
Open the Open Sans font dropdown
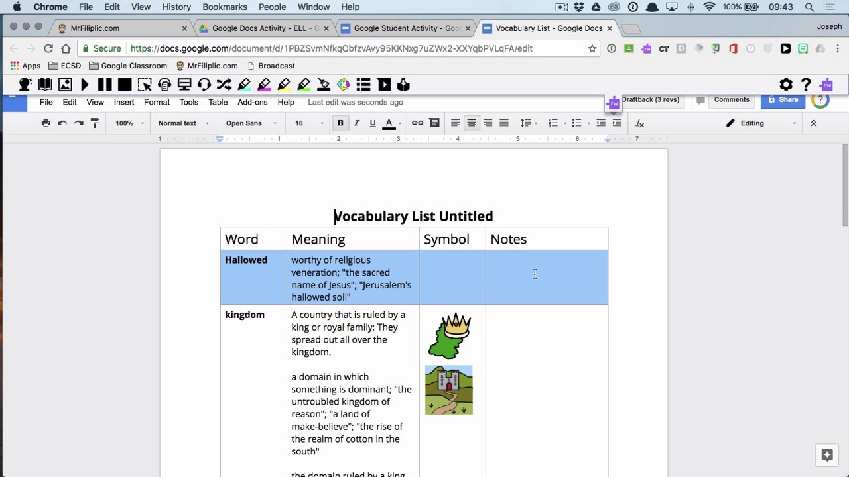point(251,123)
